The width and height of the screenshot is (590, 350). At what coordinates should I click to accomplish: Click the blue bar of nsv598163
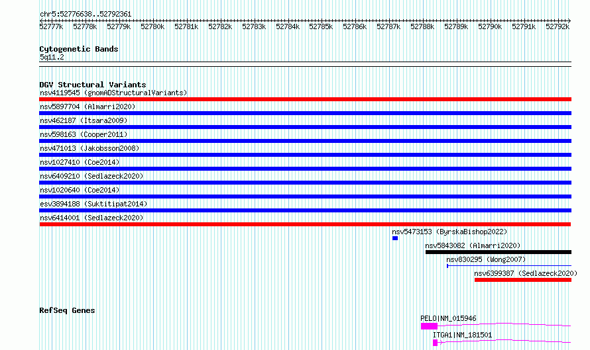pyautogui.click(x=305, y=141)
